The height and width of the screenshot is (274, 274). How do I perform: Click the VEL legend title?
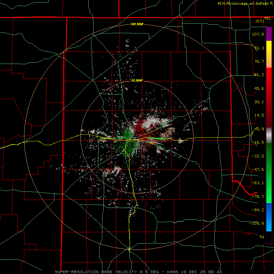pos(267,18)
